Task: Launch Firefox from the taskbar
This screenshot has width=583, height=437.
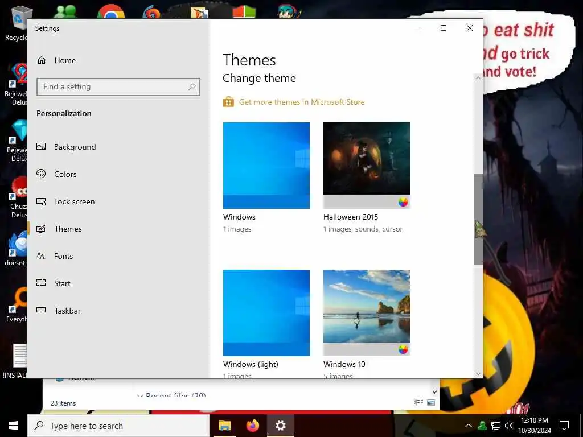Action: tap(252, 426)
